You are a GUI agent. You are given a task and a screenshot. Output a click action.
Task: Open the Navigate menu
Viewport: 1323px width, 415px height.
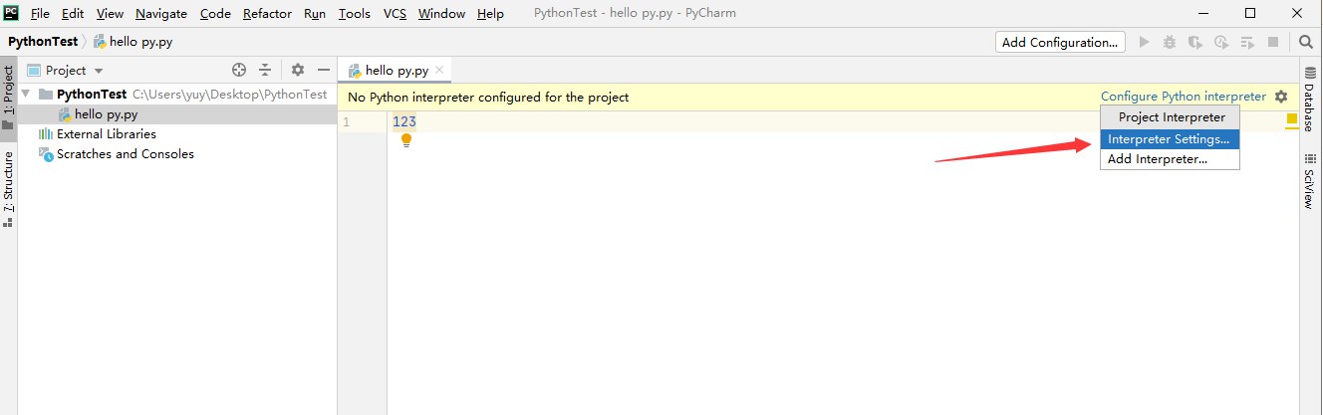click(160, 13)
